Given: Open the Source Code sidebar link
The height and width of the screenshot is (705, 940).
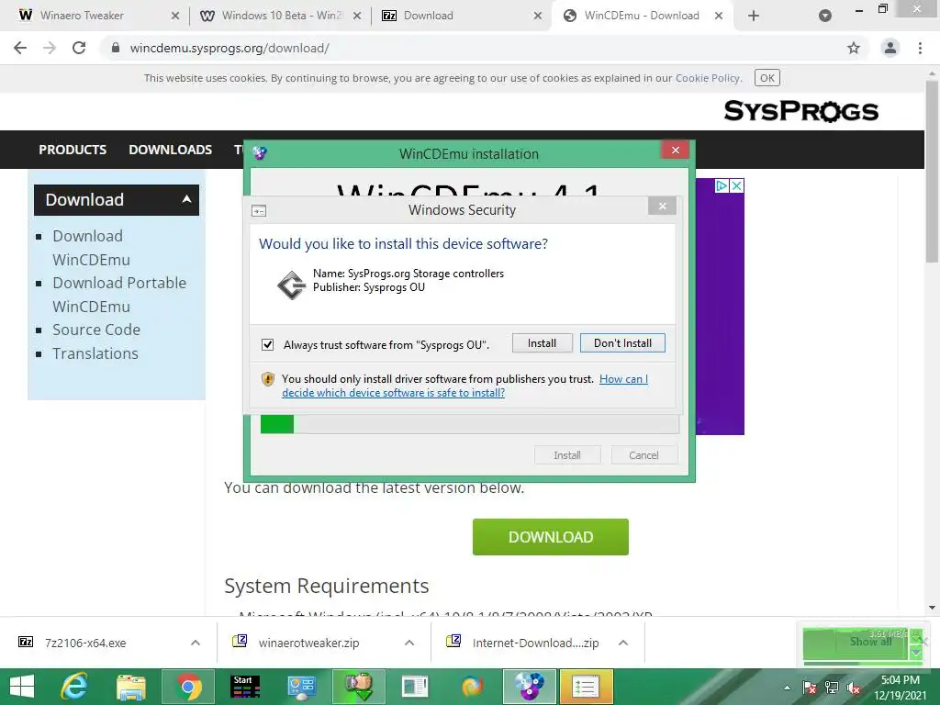Looking at the screenshot, I should click(x=95, y=330).
